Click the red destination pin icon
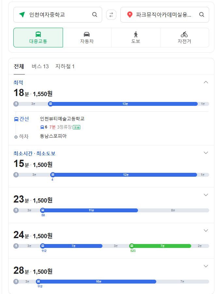This screenshot has width=215, height=294. tap(130, 15)
